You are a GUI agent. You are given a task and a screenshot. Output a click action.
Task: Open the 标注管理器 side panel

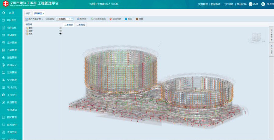[271, 35]
